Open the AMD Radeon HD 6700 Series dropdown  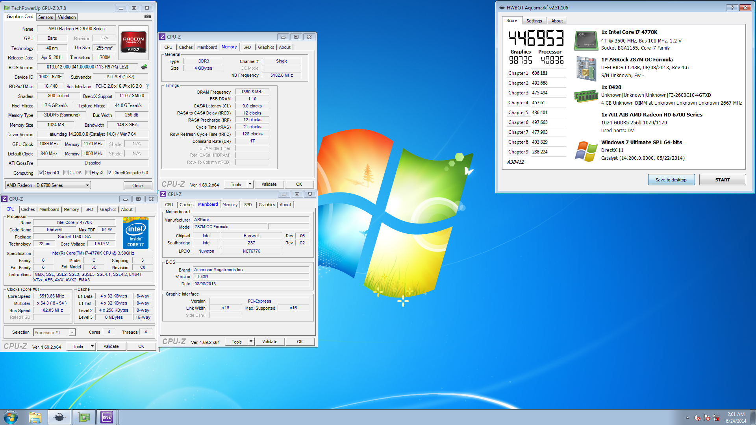click(x=48, y=185)
